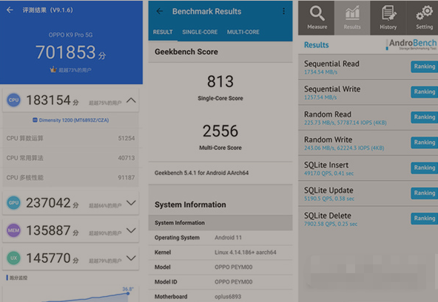Click the GPU badge icon
The height and width of the screenshot is (302, 438).
point(13,203)
